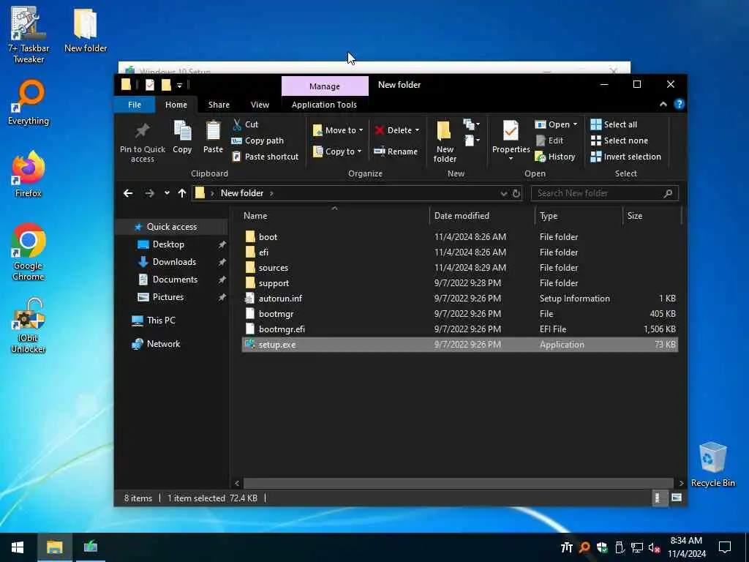The image size is (749, 562).
Task: Select the Everything desktop icon
Action: [x=29, y=102]
